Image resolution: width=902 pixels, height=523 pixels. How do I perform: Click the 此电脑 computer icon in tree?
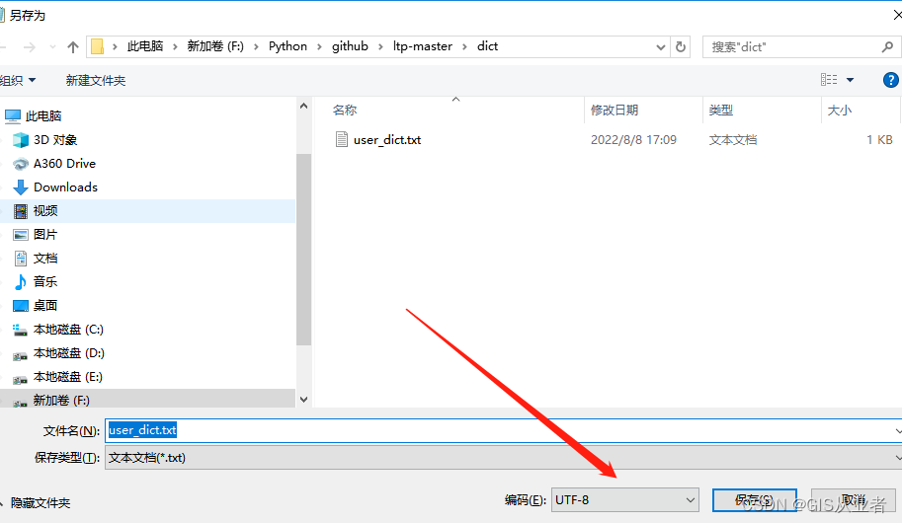pos(13,116)
